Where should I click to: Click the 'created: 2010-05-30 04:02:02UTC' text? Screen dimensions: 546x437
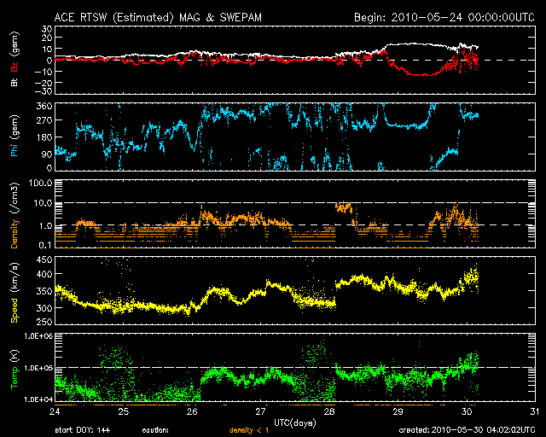467,430
